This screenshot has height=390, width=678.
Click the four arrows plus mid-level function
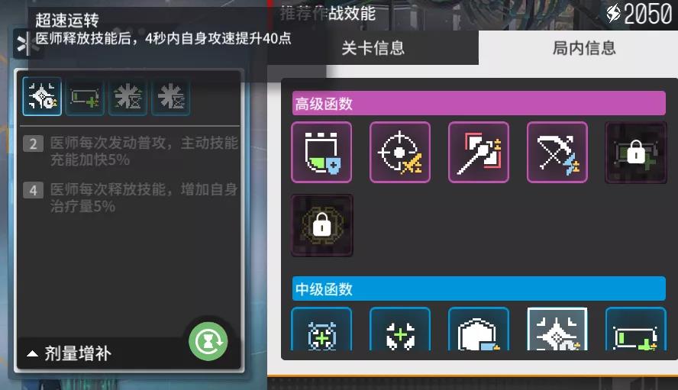click(x=400, y=330)
